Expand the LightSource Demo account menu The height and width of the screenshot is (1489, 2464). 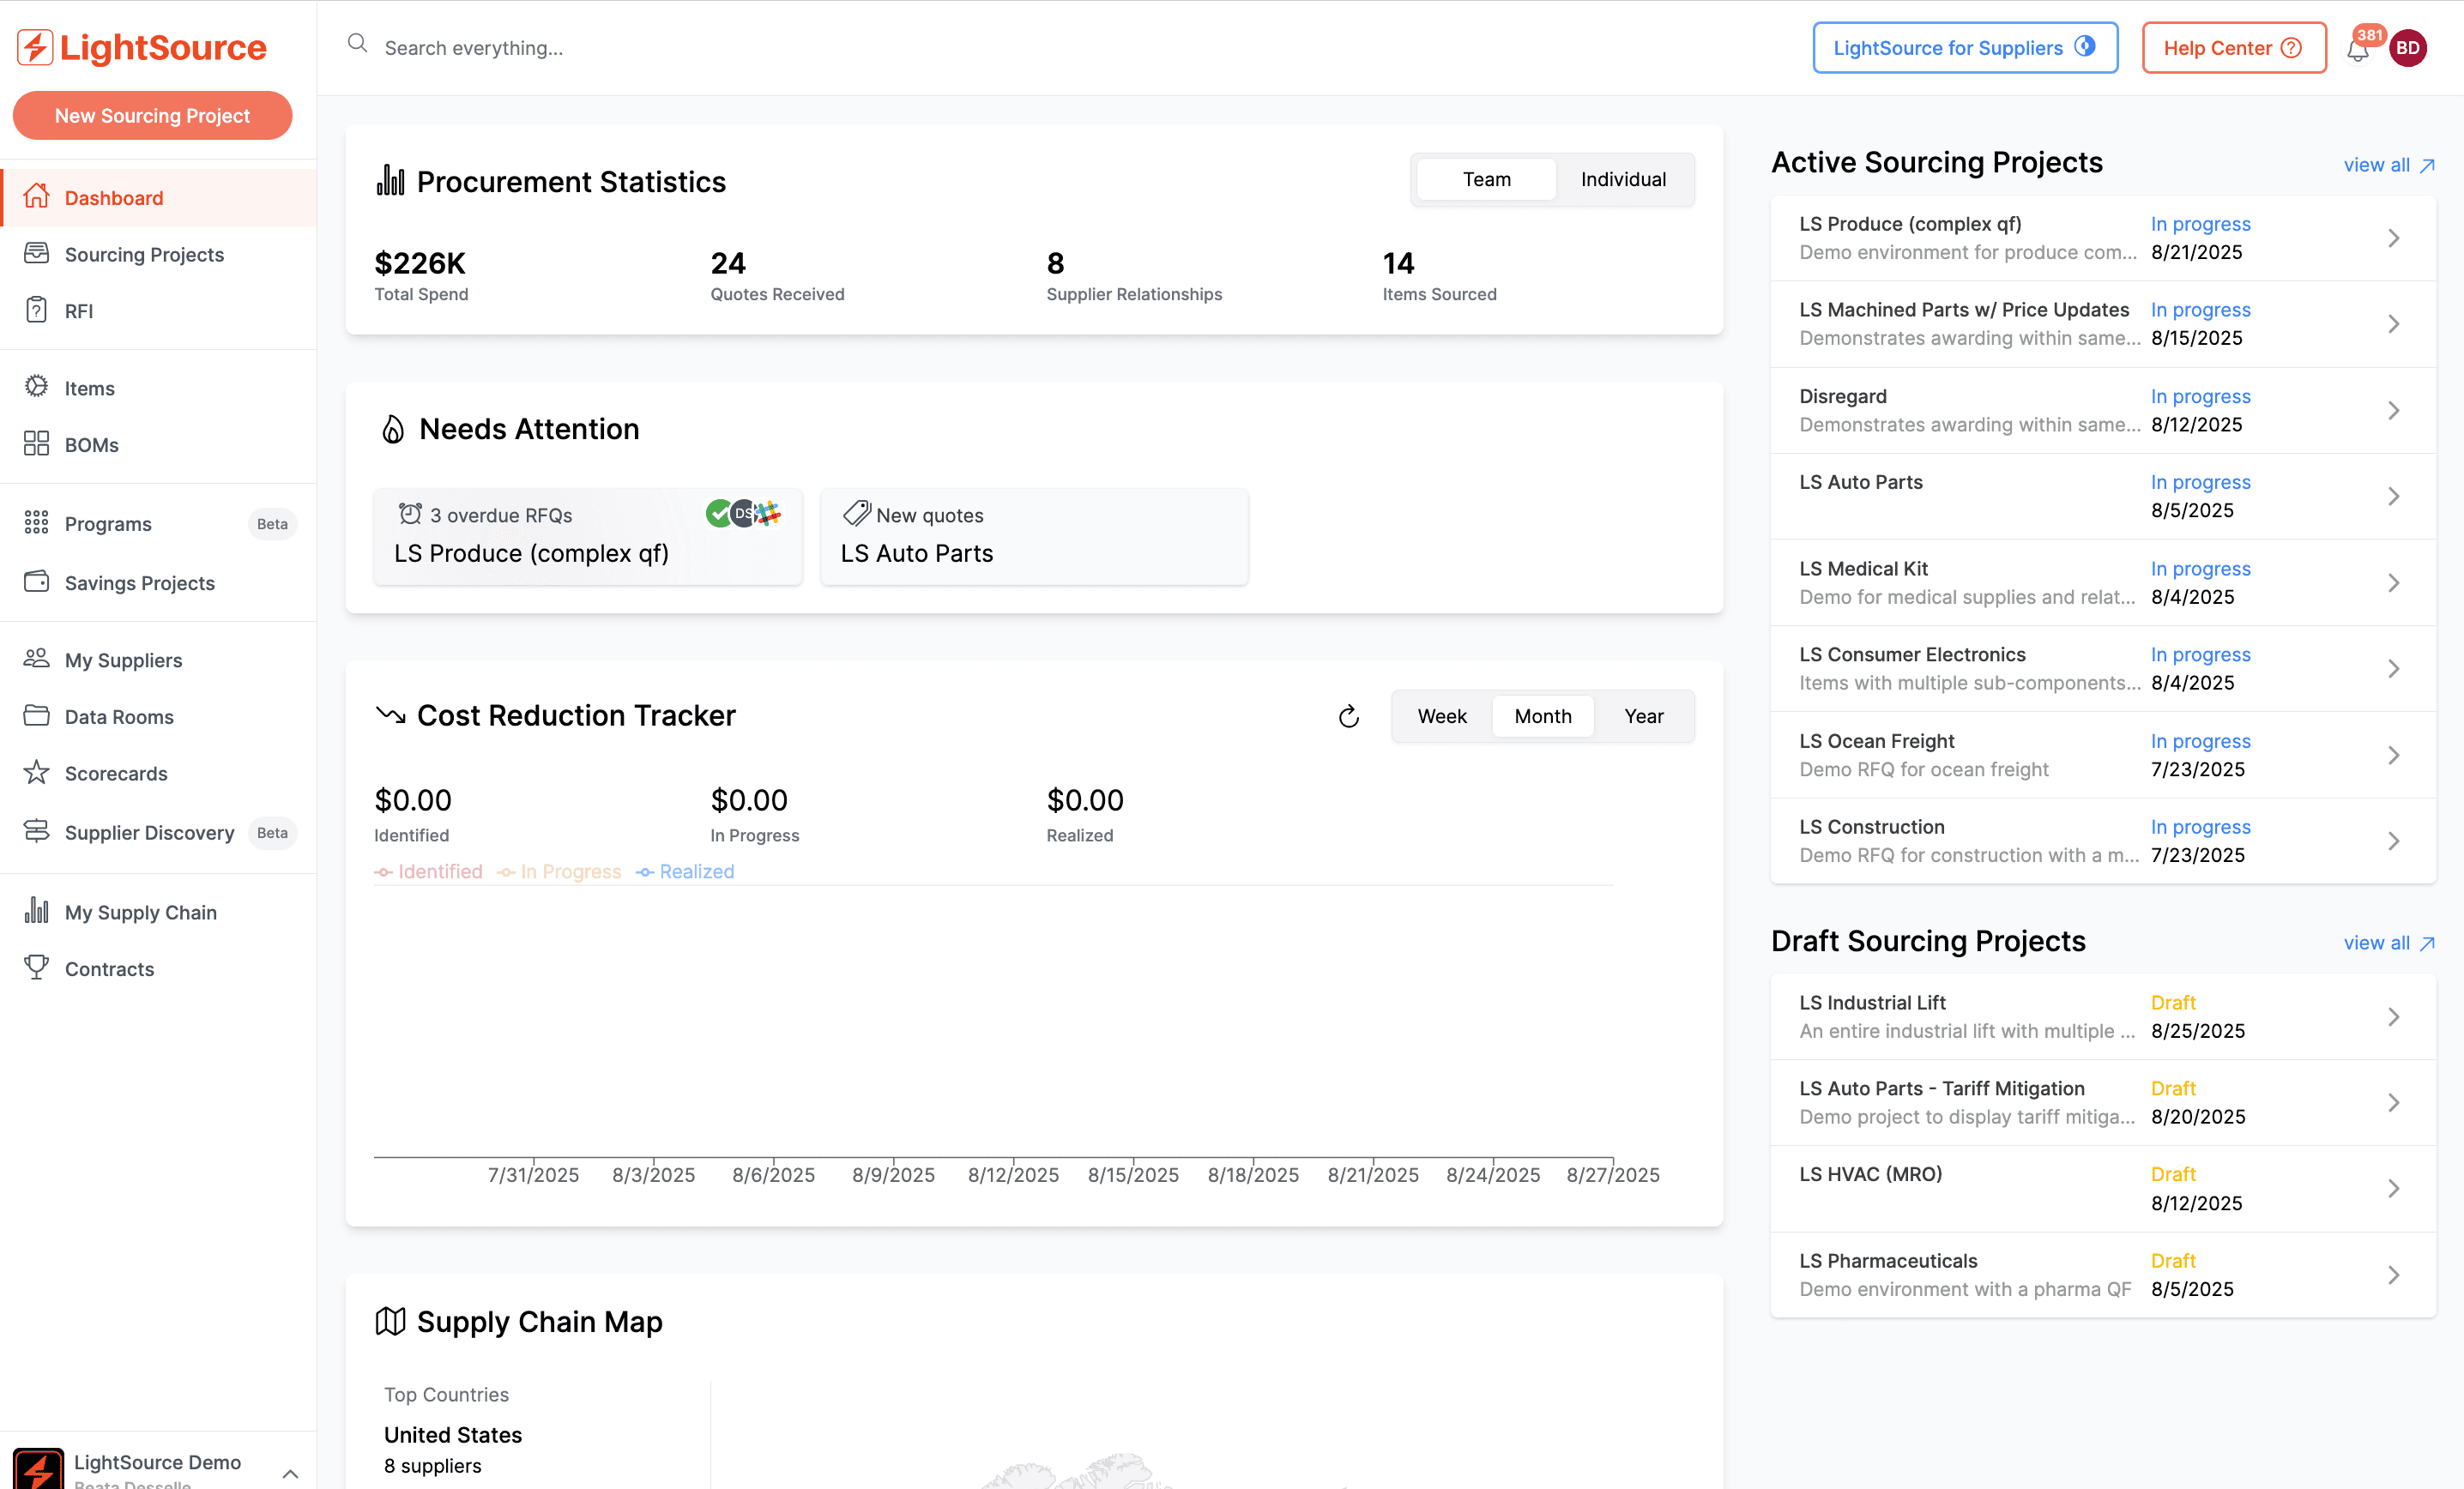coord(290,1473)
